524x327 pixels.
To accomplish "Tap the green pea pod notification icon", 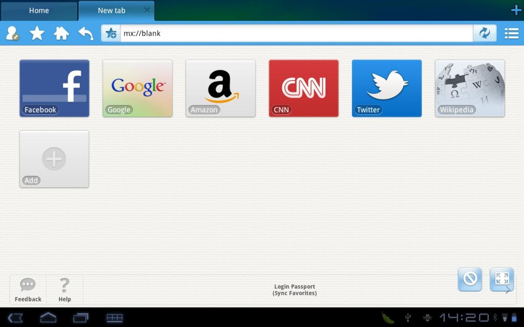I will click(x=388, y=317).
